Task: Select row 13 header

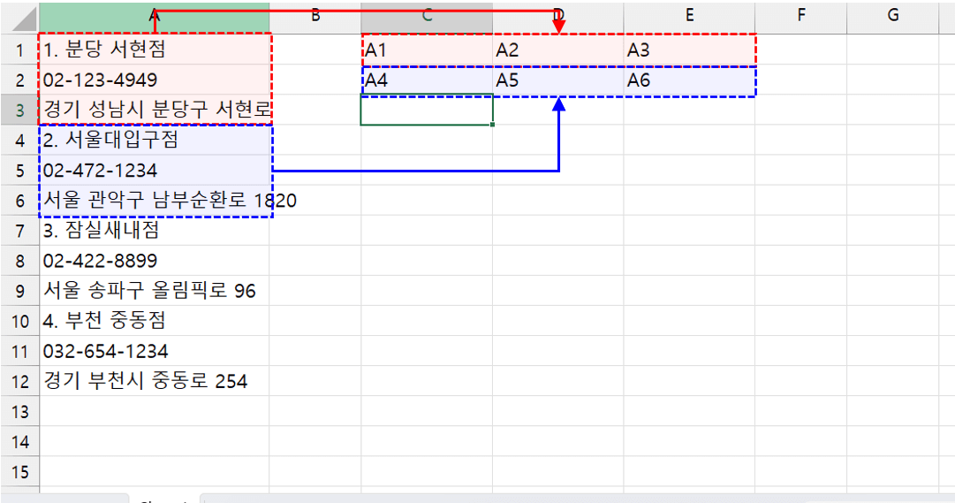Action: coord(19,411)
